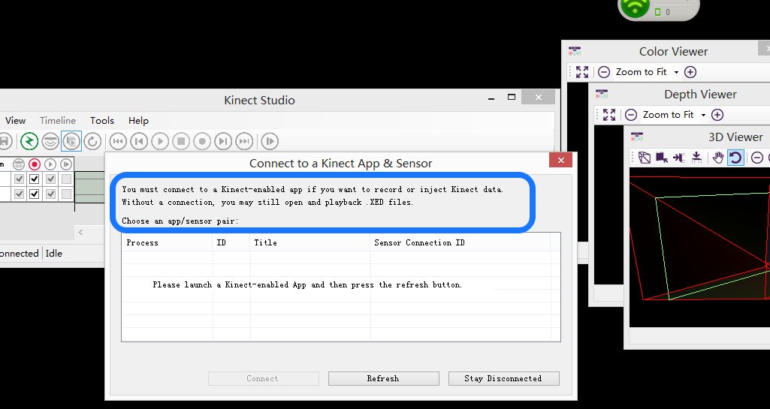Click the fit-to-window icon in Depth Viewer
The width and height of the screenshot is (770, 409).
coord(609,115)
